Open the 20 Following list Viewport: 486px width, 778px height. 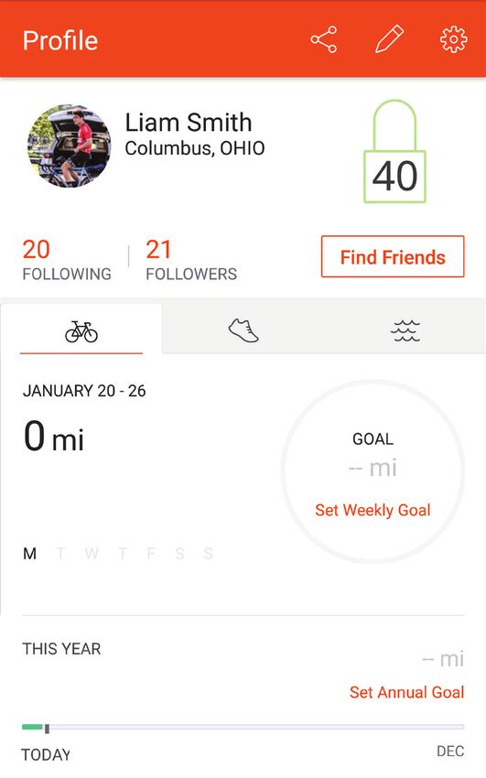pyautogui.click(x=67, y=260)
